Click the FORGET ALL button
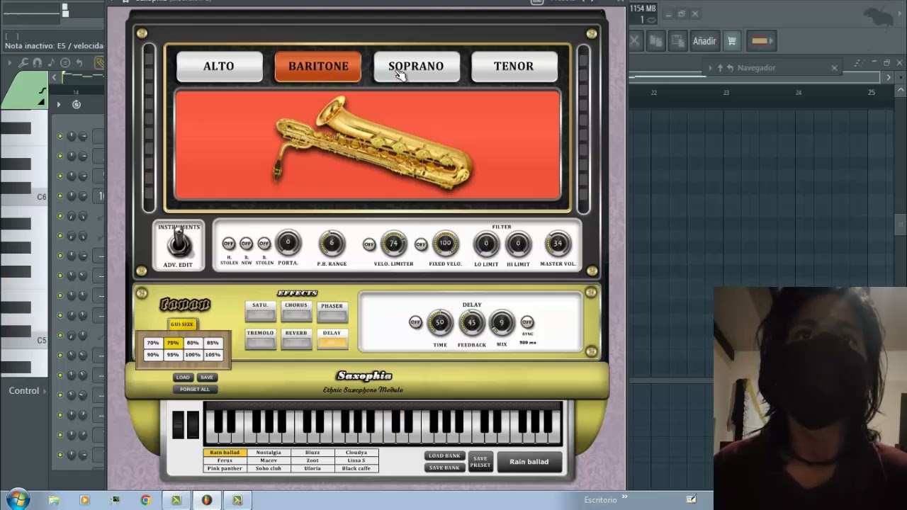The image size is (907, 510). click(x=195, y=390)
